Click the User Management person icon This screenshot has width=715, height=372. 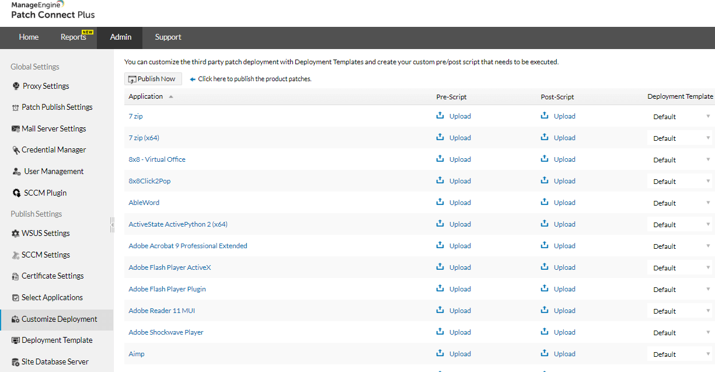[x=17, y=172]
